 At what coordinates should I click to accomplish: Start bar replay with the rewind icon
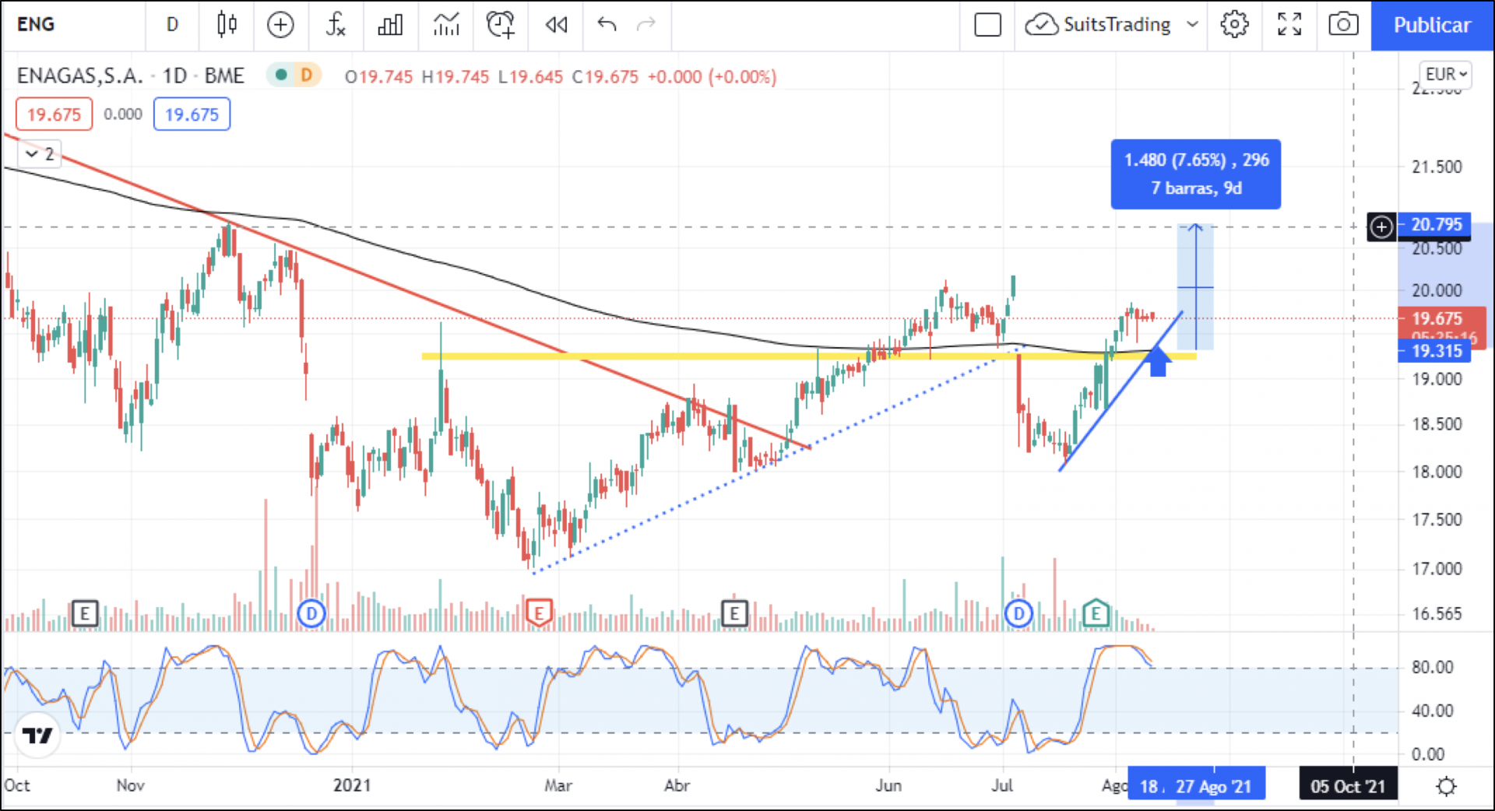click(556, 25)
